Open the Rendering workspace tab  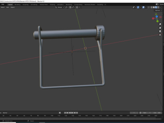[x=69, y=4]
